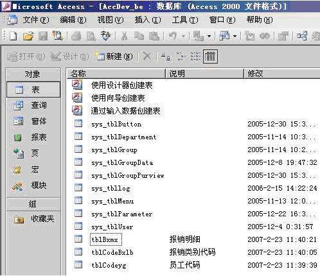The height and width of the screenshot is (276, 320).
Task: Click the Office Links toolbar icon
Action: click(199, 36)
